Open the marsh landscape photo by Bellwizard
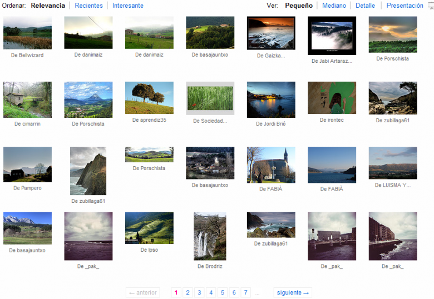434x299 pixels. click(x=27, y=33)
